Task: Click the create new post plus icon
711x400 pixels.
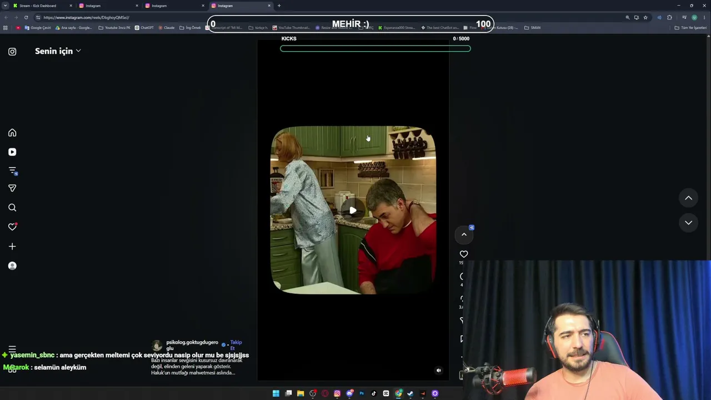Action: pyautogui.click(x=12, y=246)
